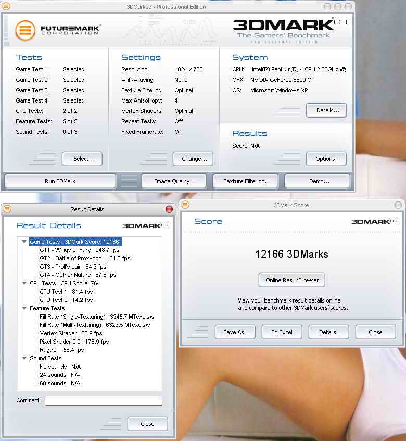
Task: Focus the Comment input field
Action: pos(104,400)
